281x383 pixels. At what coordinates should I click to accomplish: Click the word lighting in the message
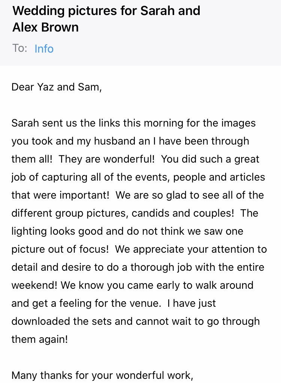tap(29, 232)
